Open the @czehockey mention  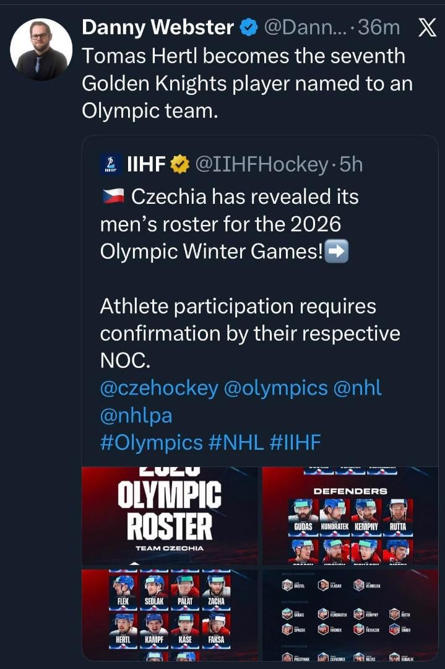coord(159,388)
